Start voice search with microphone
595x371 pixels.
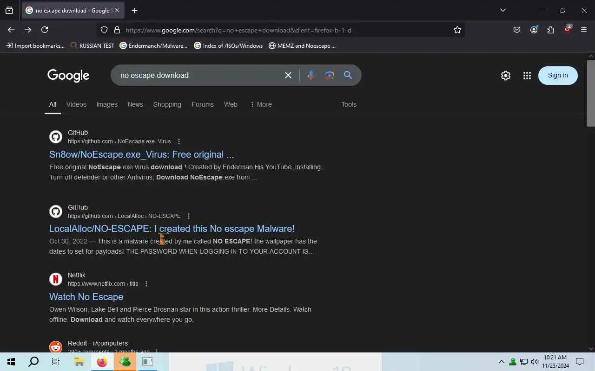pyautogui.click(x=311, y=75)
